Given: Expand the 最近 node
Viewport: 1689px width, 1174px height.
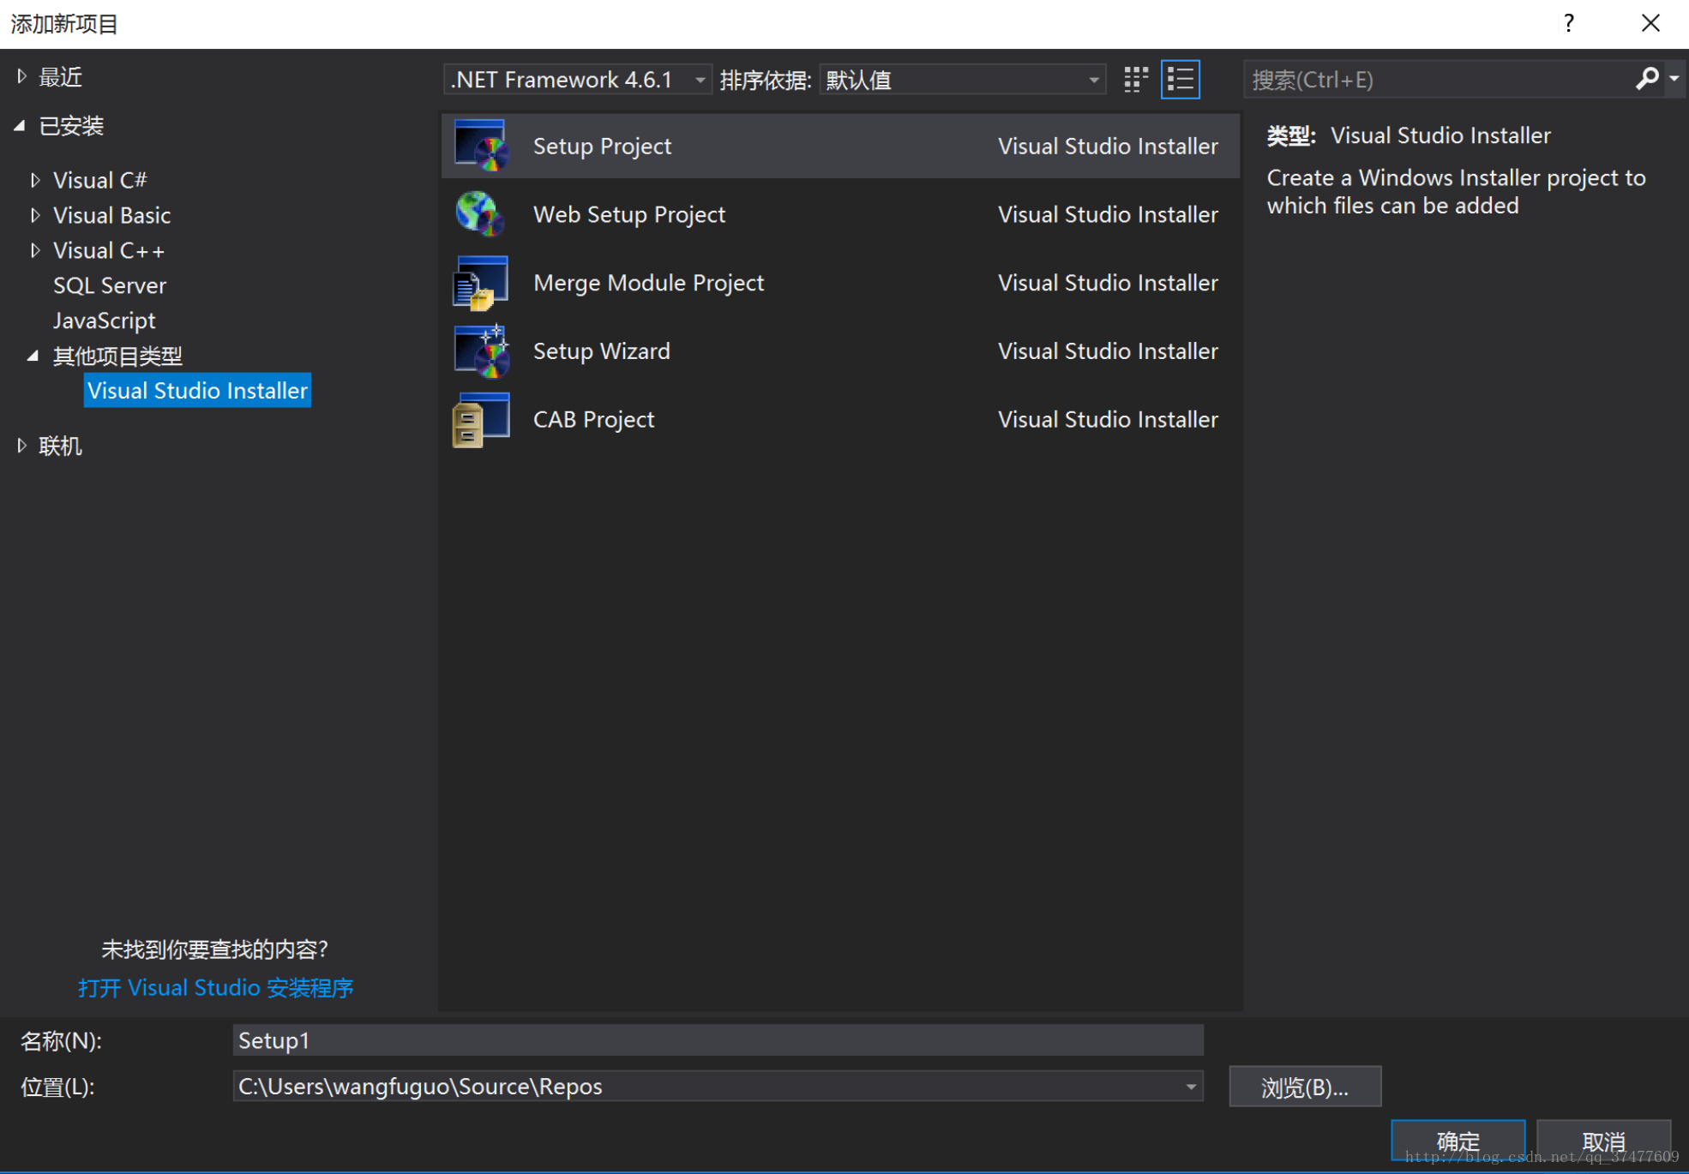Looking at the screenshot, I should coord(22,77).
